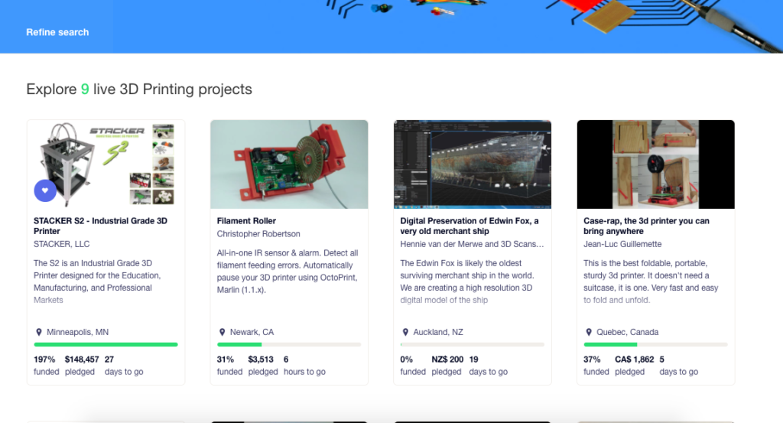This screenshot has width=783, height=423.
Task: Click the Edwin Fox ship scan thumbnail
Action: coord(473,164)
